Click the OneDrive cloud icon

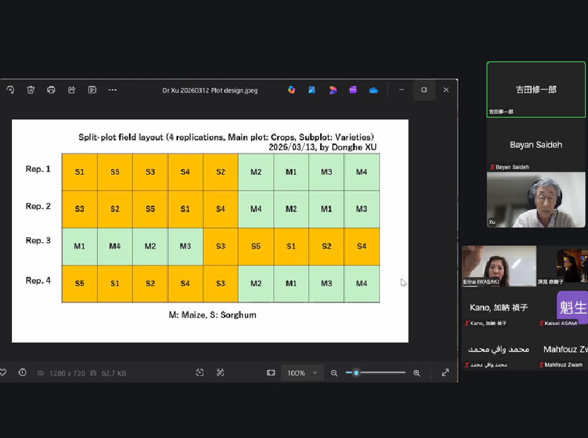374,90
